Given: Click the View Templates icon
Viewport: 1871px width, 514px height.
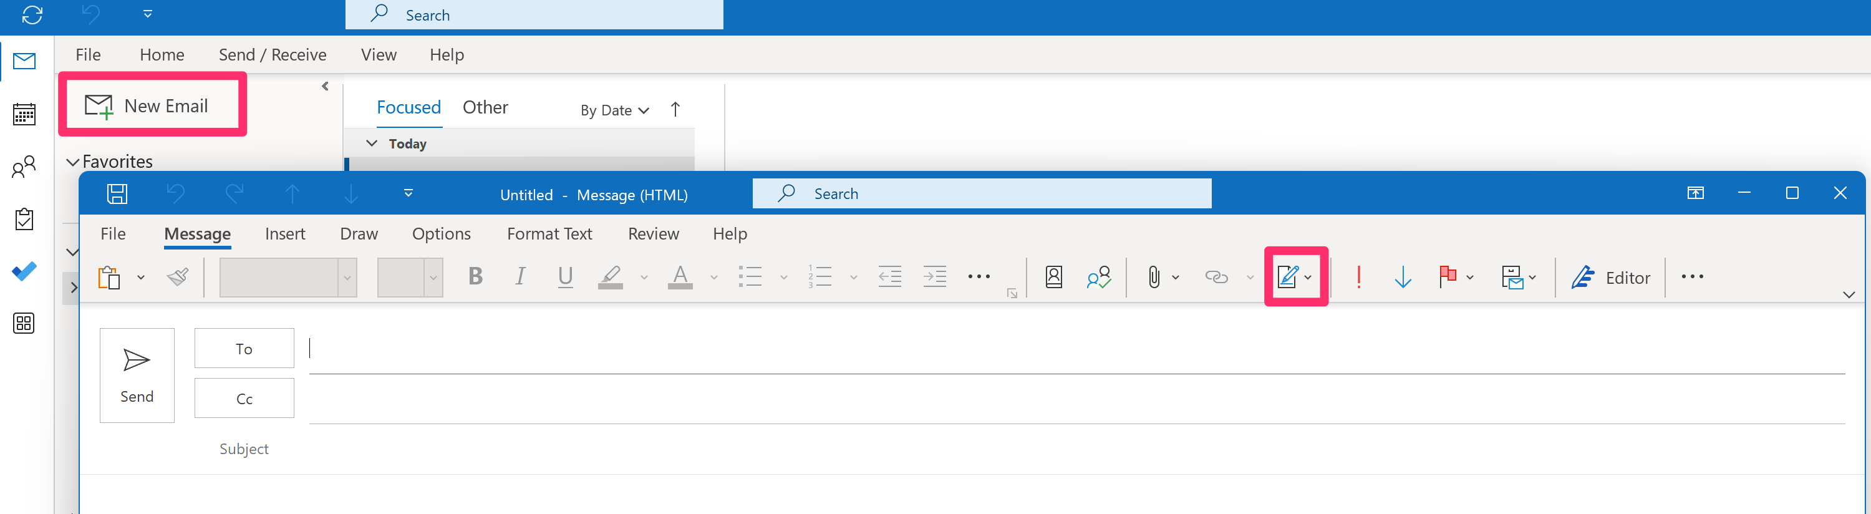Looking at the screenshot, I should (x=1512, y=278).
